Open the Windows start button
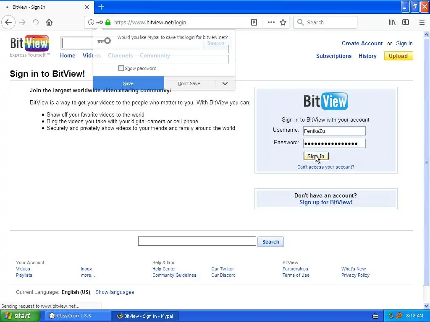Screen dimensions: 430x322 coord(20,316)
